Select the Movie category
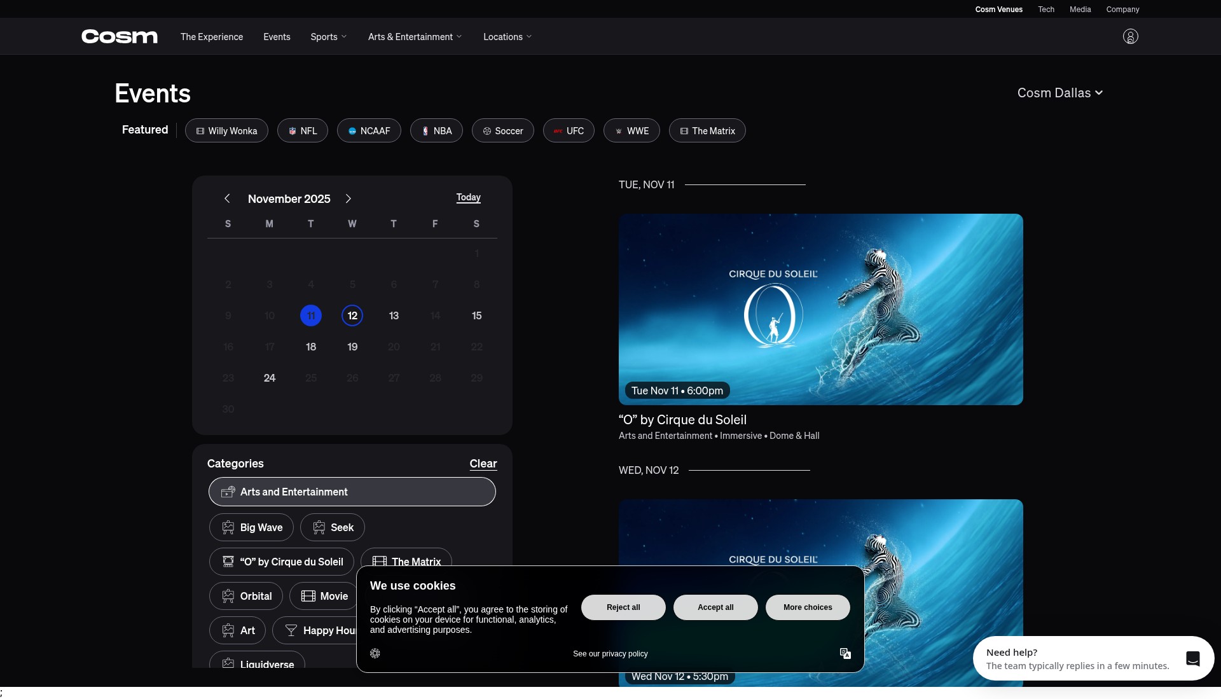This screenshot has height=699, width=1221. [x=324, y=596]
